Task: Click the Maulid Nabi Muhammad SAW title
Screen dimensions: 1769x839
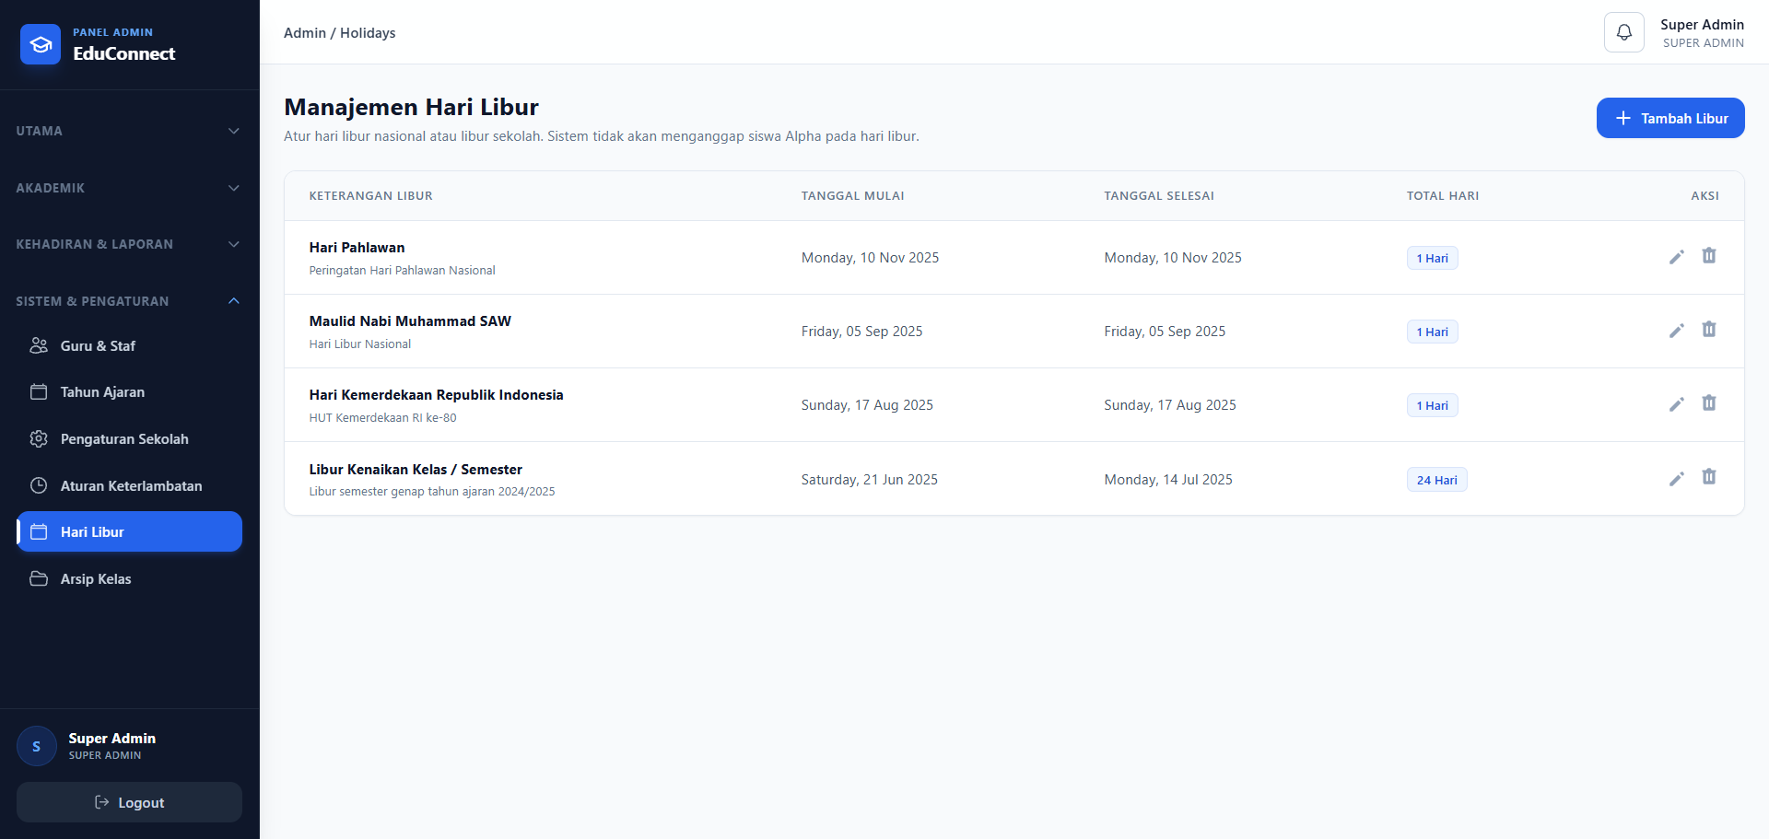Action: point(410,321)
